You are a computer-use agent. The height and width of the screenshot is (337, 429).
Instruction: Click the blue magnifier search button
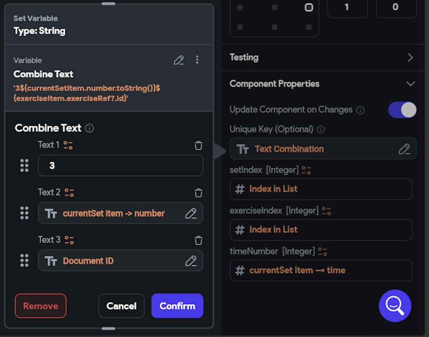pos(395,305)
